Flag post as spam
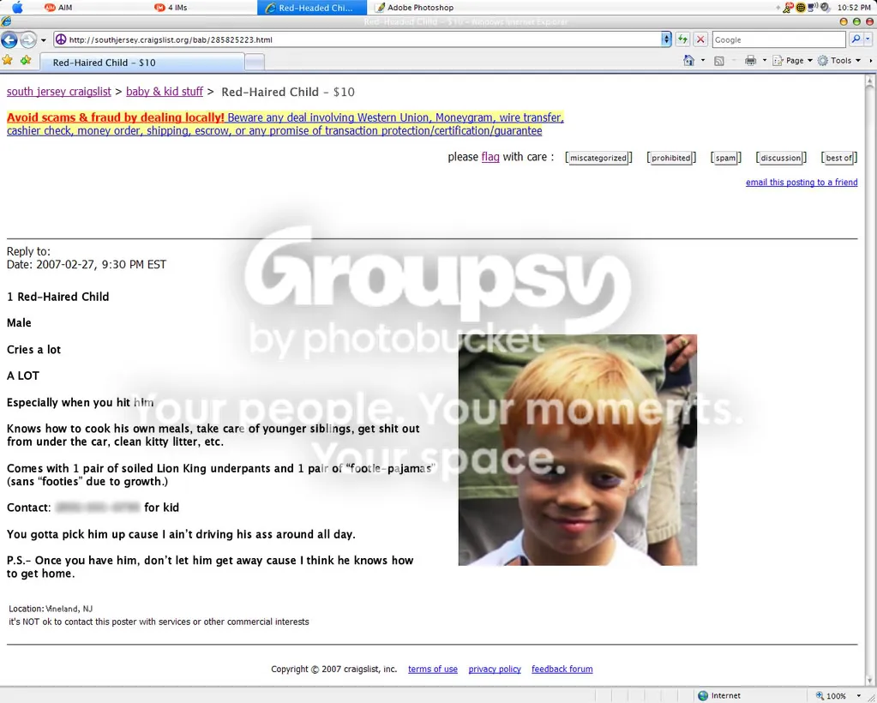The image size is (877, 703). click(725, 158)
